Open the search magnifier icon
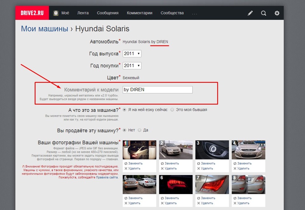 pyautogui.click(x=264, y=13)
